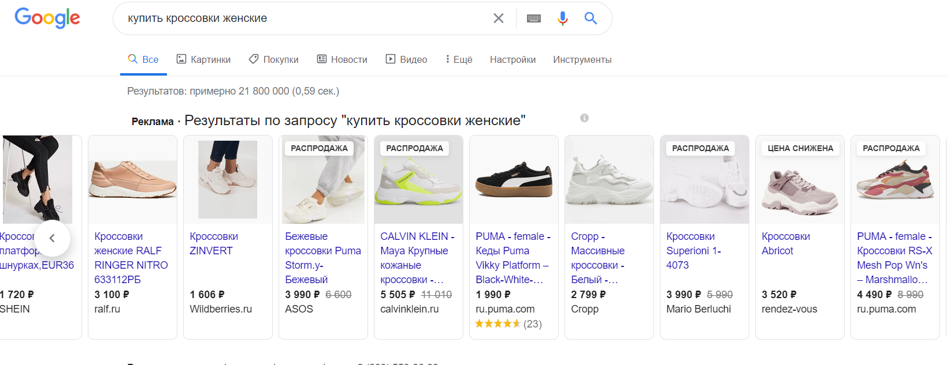Open Настройки settings menu
The width and height of the screenshot is (947, 365).
point(513,59)
